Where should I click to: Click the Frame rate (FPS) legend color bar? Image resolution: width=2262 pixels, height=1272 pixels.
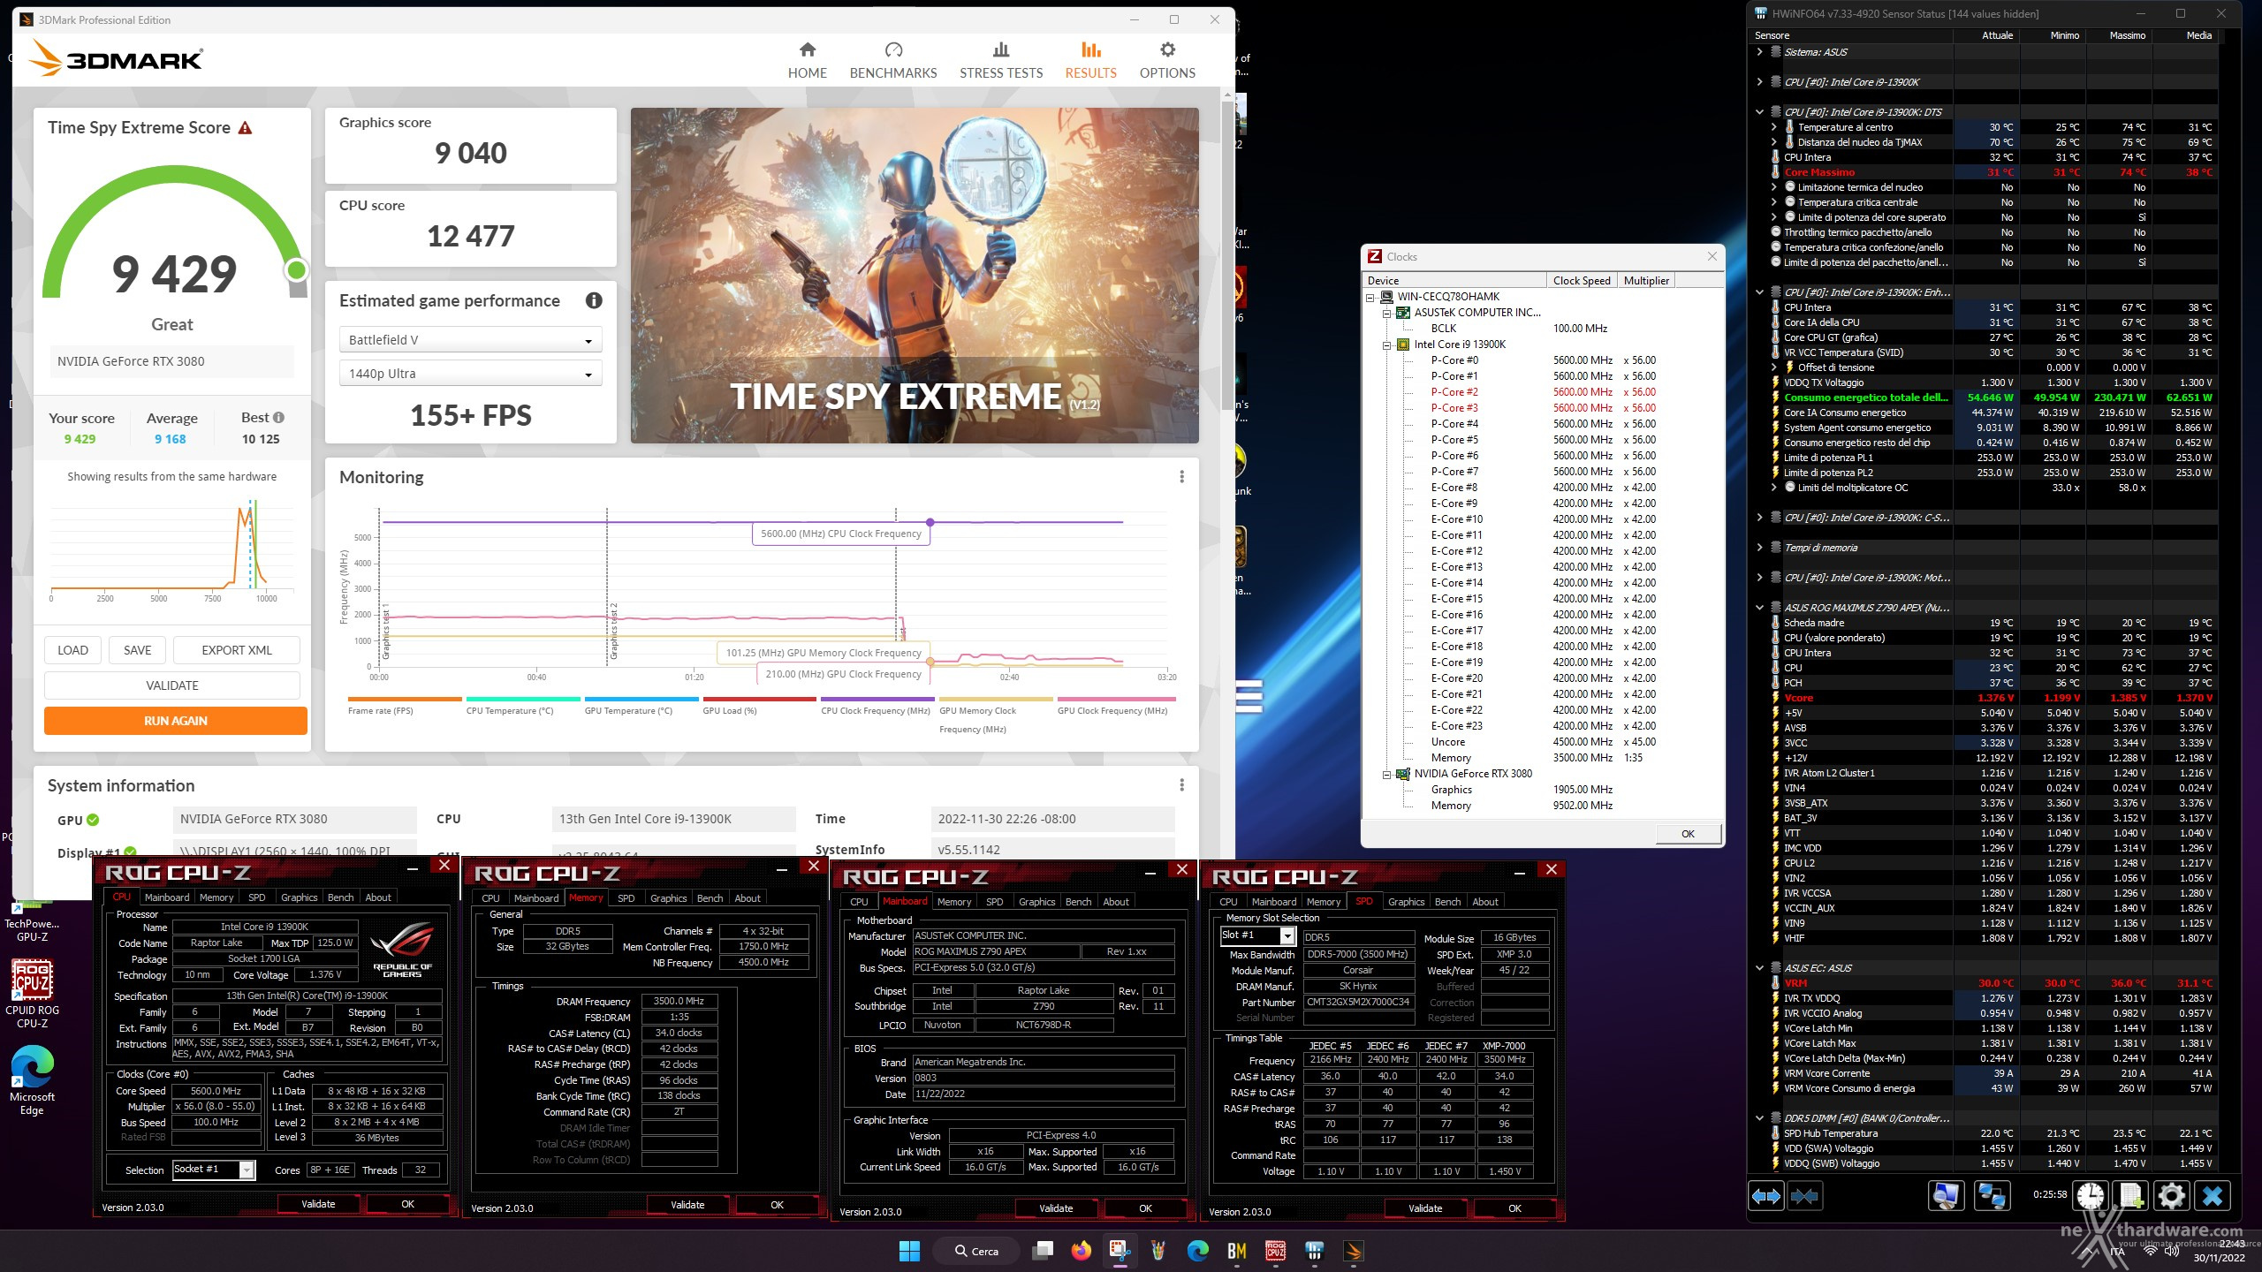405,699
